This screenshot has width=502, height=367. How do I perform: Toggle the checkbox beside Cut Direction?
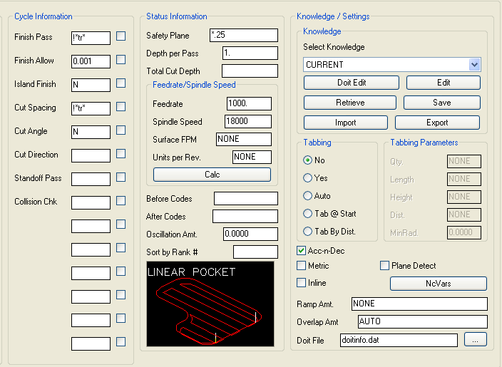coord(121,154)
